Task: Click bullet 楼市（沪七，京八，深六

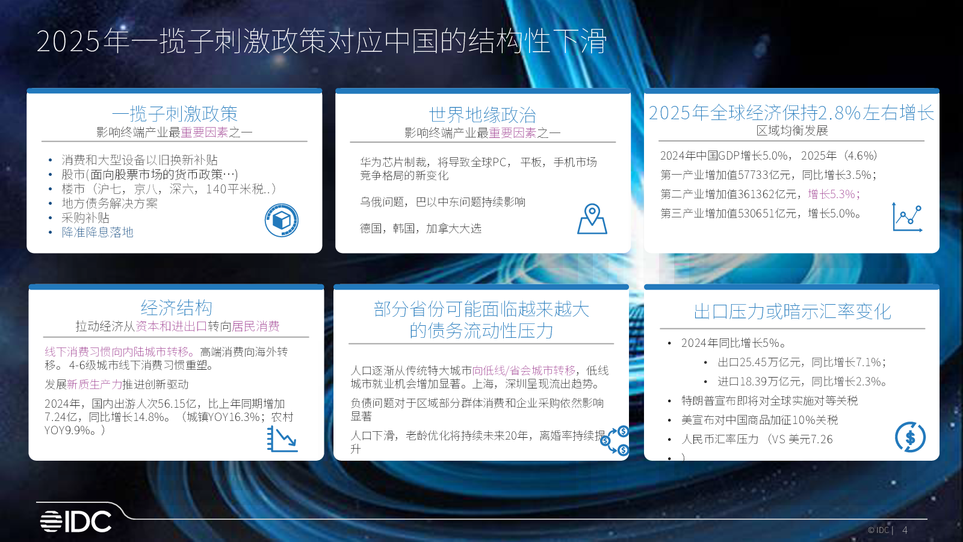Action: click(169, 189)
